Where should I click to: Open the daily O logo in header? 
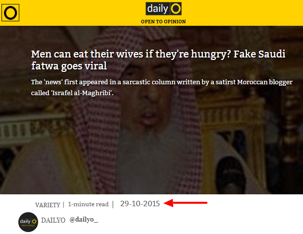click(163, 9)
